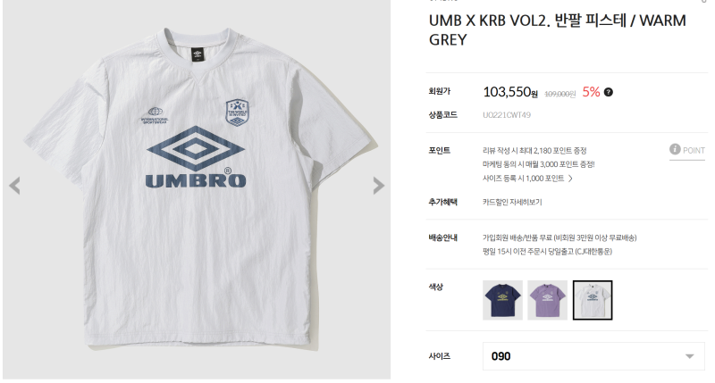Click the marketing consent 3,000 points text
This screenshot has height=383, width=715.
pyautogui.click(x=539, y=164)
